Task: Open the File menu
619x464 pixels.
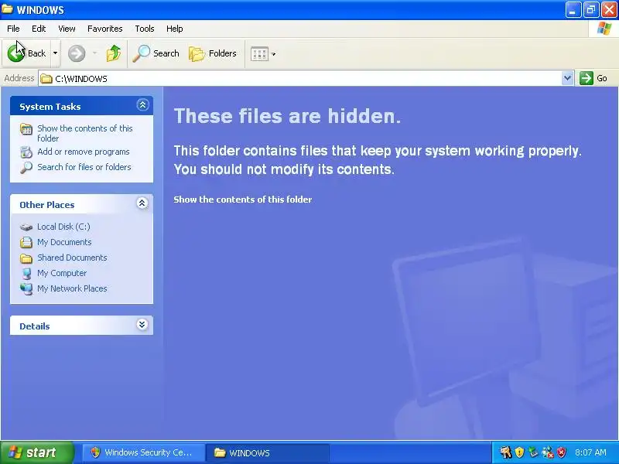Action: point(13,29)
